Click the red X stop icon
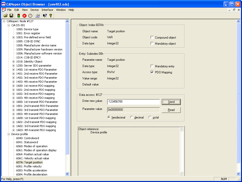Screen dimensions: 242x182 click(x=24, y=16)
